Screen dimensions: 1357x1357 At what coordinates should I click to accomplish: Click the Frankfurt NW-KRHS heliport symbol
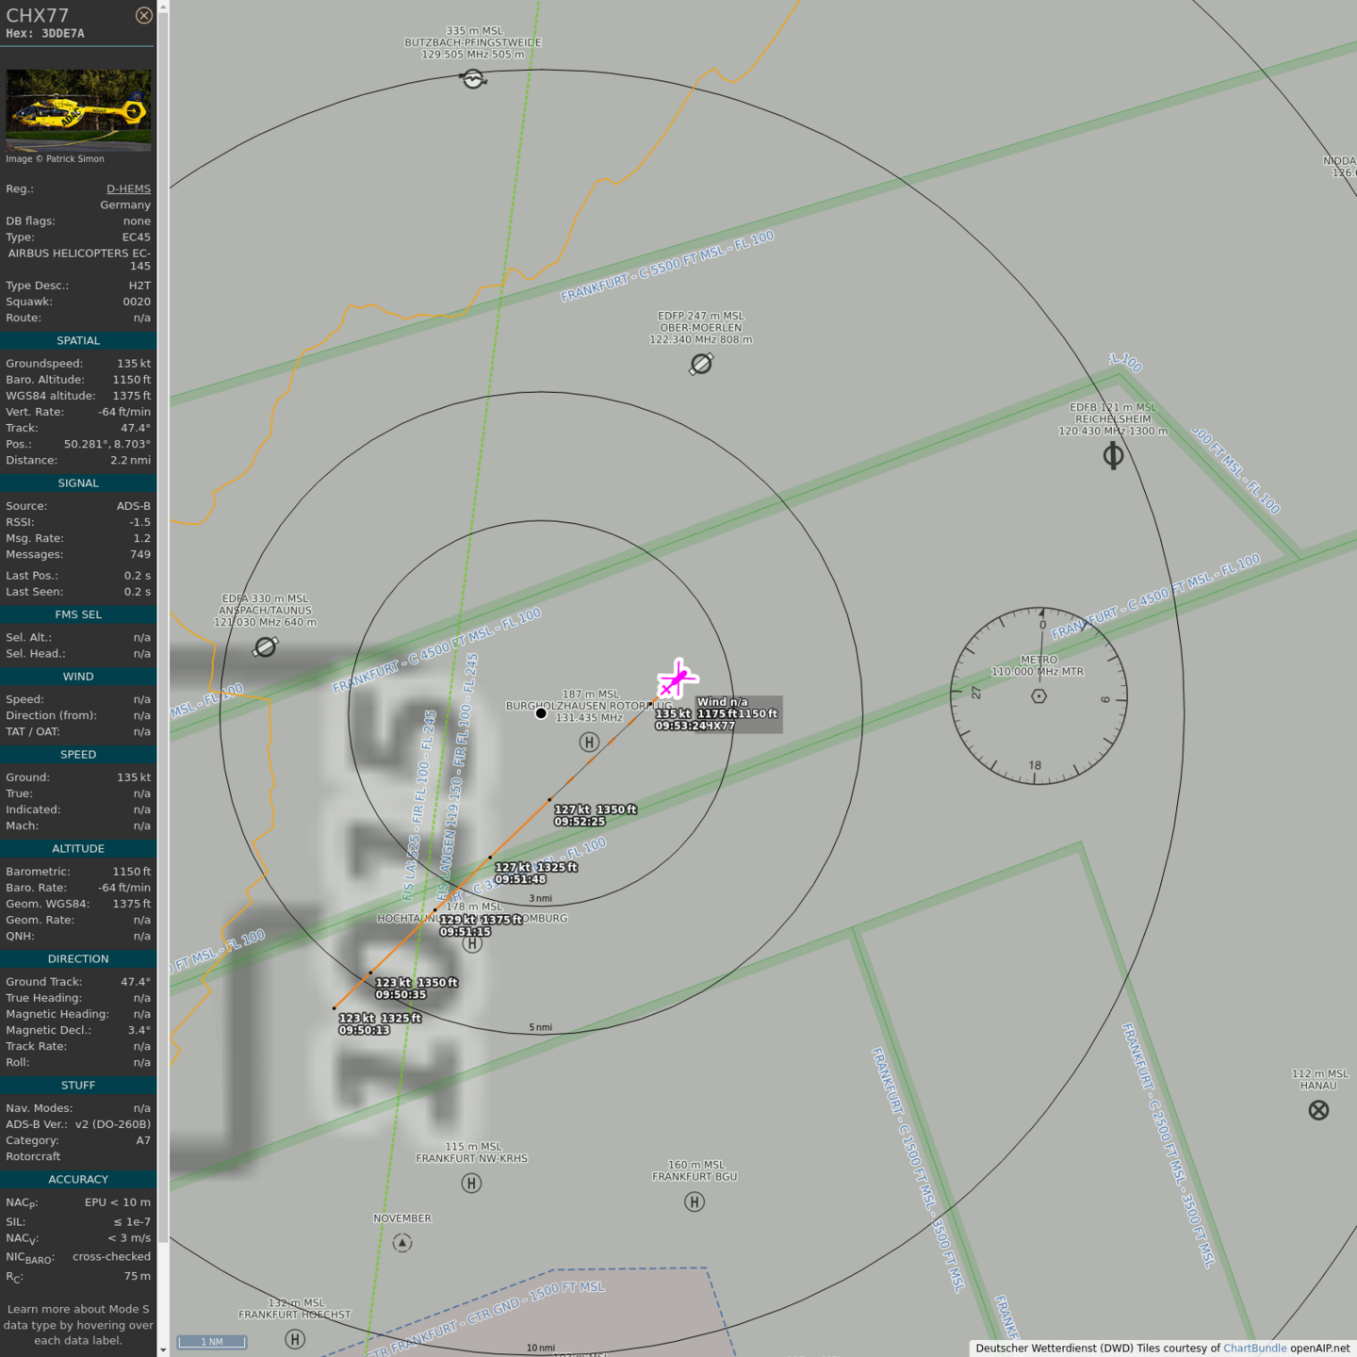point(472,1183)
